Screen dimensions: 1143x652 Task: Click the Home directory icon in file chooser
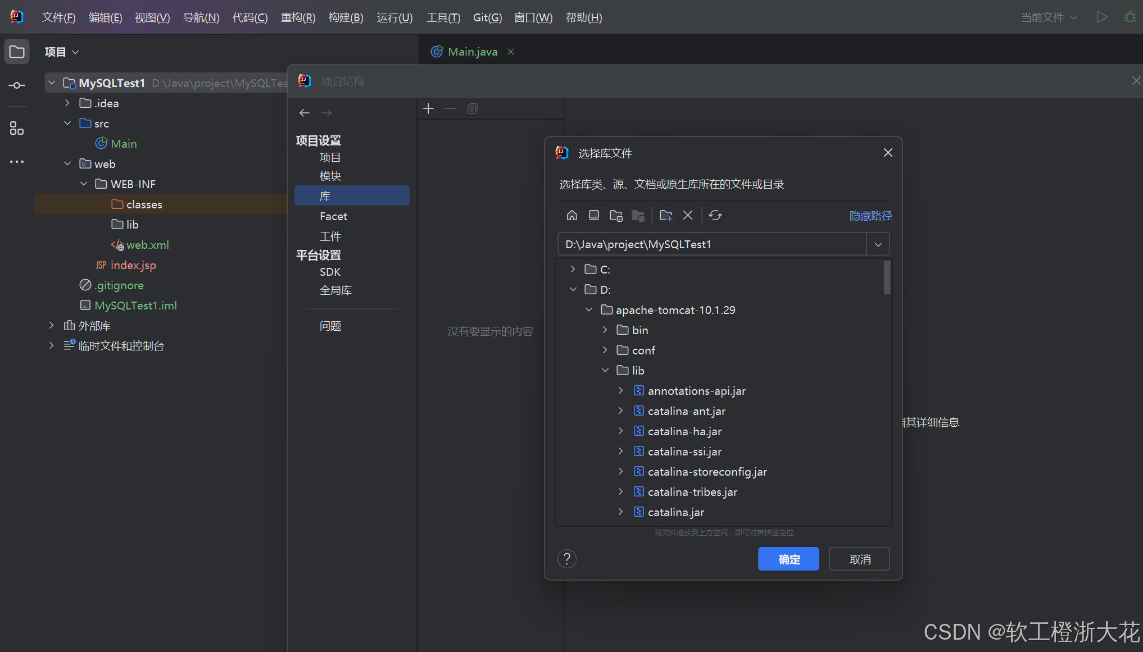[x=571, y=216]
